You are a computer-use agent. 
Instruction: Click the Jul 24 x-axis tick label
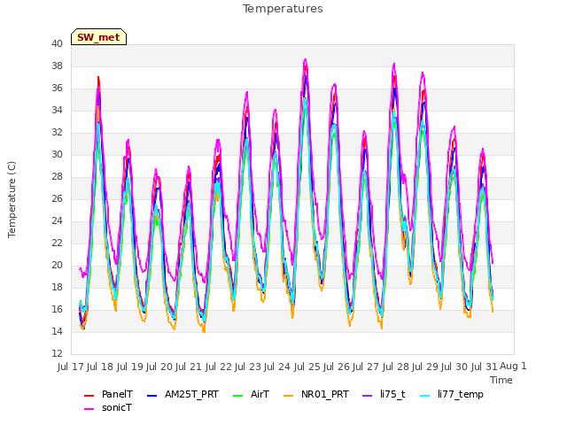(277, 367)
